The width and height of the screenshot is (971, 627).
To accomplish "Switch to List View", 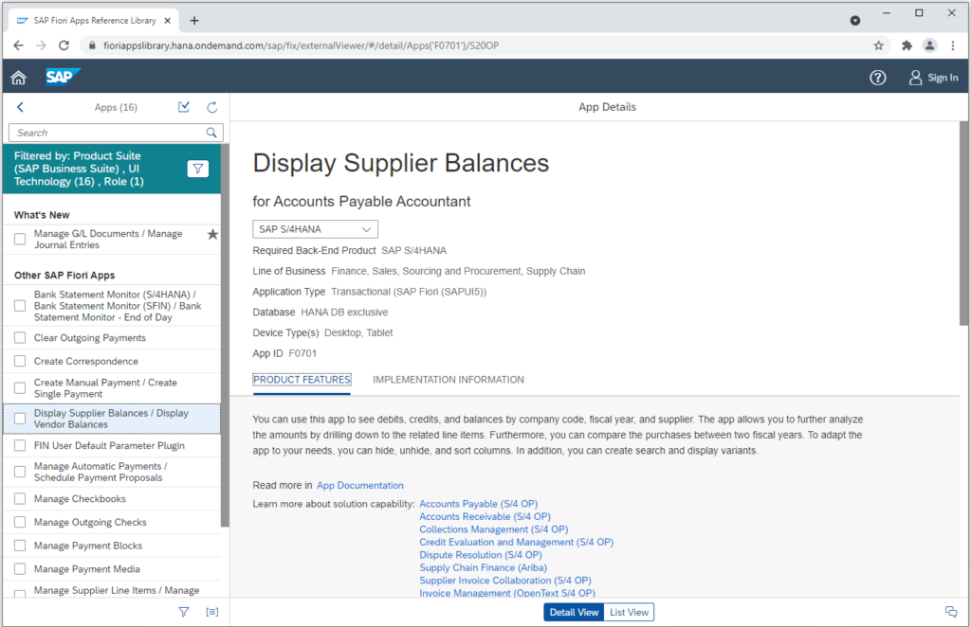I will coord(629,612).
